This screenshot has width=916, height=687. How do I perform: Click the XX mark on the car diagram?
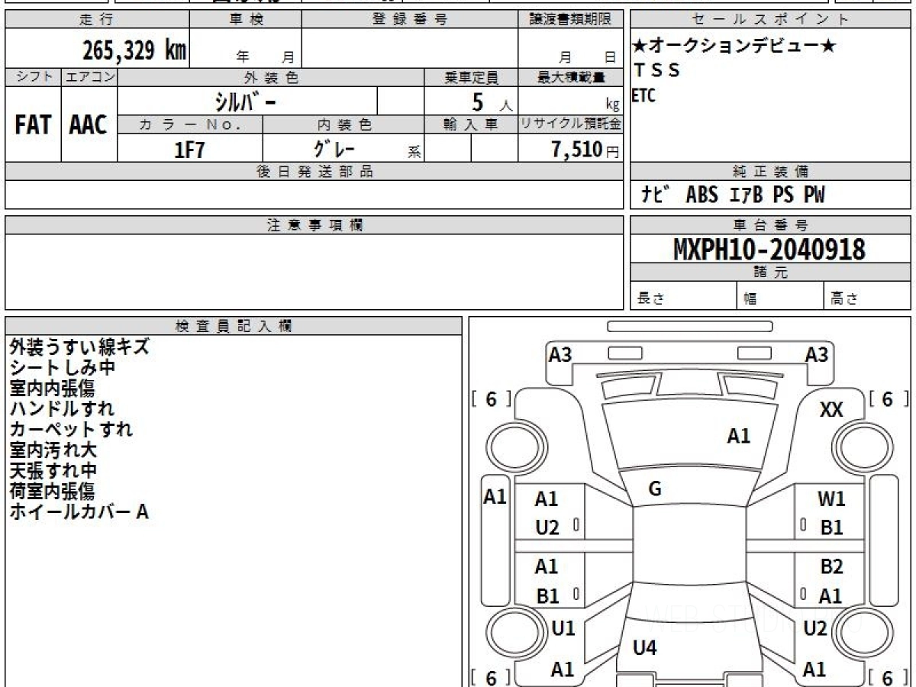[831, 410]
